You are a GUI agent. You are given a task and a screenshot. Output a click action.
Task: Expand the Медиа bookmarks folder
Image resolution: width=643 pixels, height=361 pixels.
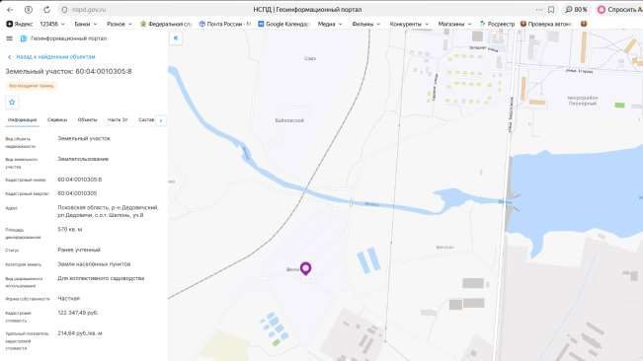coord(330,24)
